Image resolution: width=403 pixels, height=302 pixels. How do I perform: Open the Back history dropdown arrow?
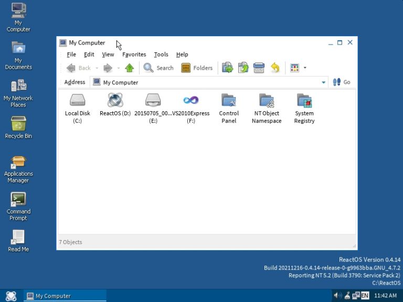click(97, 68)
